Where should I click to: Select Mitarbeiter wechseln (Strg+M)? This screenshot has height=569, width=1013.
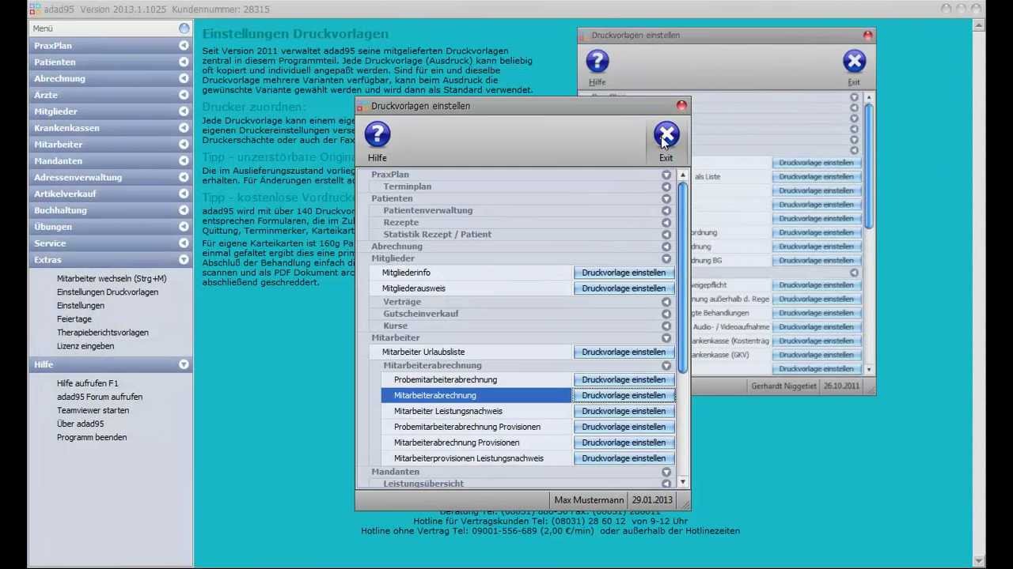tap(112, 278)
